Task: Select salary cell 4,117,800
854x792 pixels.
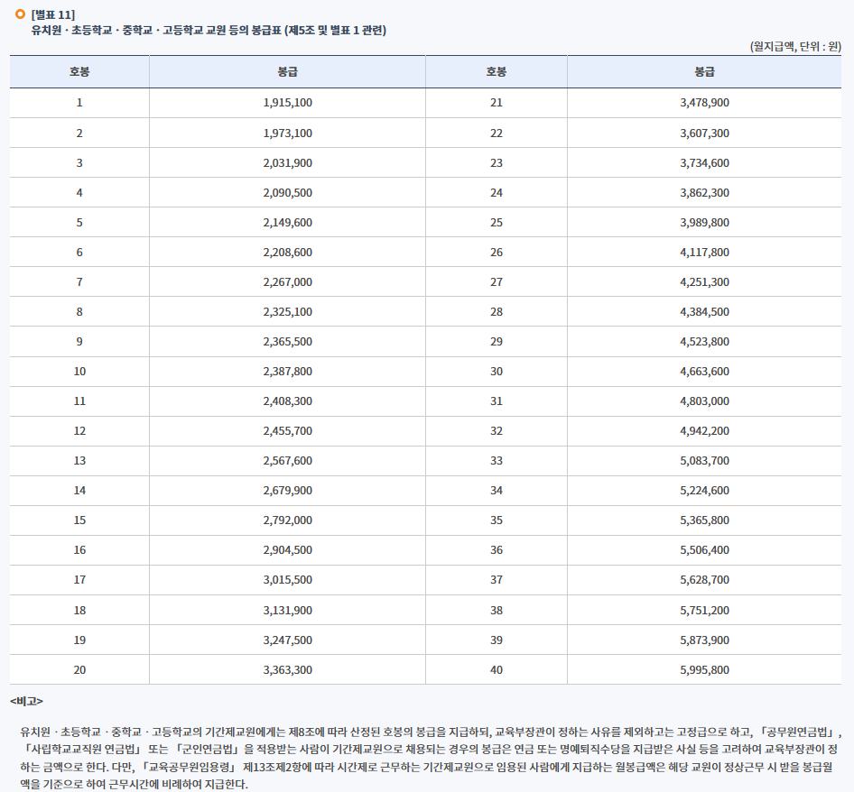Action: 704,252
